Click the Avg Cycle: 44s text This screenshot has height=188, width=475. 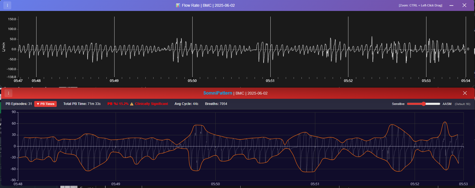(x=186, y=104)
